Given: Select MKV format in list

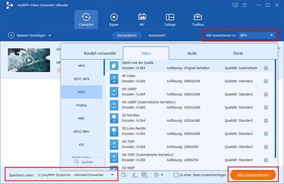Looking at the screenshot, I should (x=81, y=118).
